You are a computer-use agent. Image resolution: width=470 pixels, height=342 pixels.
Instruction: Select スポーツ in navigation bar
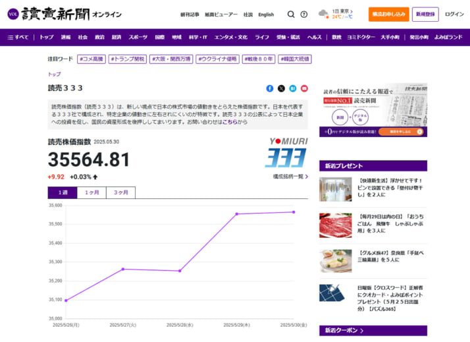[x=138, y=37]
